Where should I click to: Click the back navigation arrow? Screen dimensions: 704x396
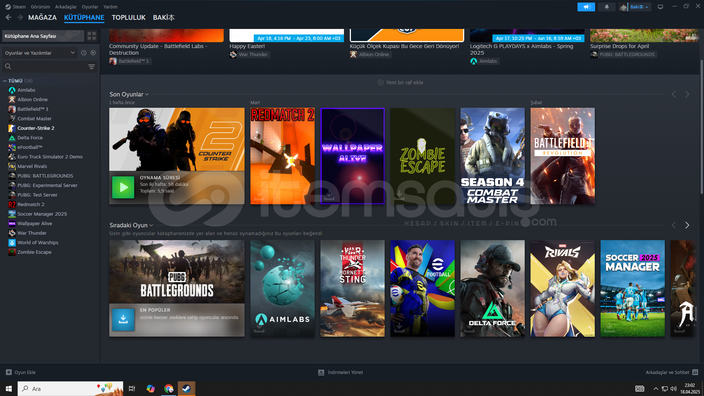(x=8, y=17)
